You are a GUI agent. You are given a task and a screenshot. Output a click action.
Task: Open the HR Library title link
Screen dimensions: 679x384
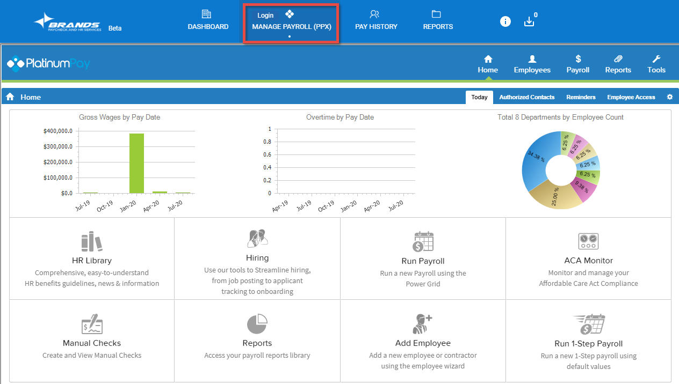coord(92,261)
